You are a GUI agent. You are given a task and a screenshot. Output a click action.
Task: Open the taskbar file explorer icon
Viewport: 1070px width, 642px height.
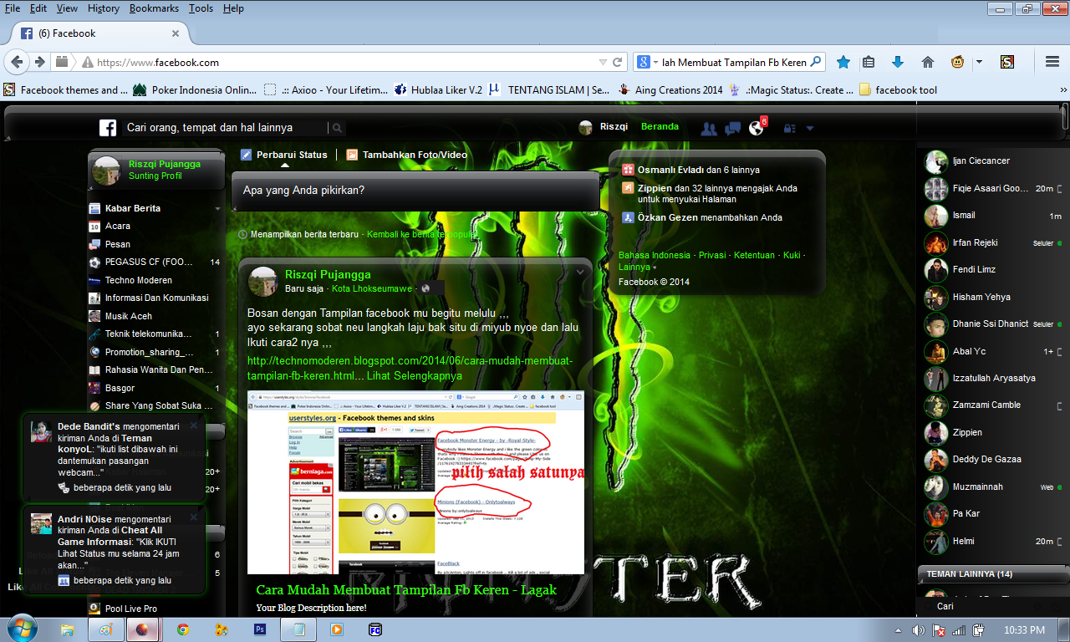click(68, 629)
